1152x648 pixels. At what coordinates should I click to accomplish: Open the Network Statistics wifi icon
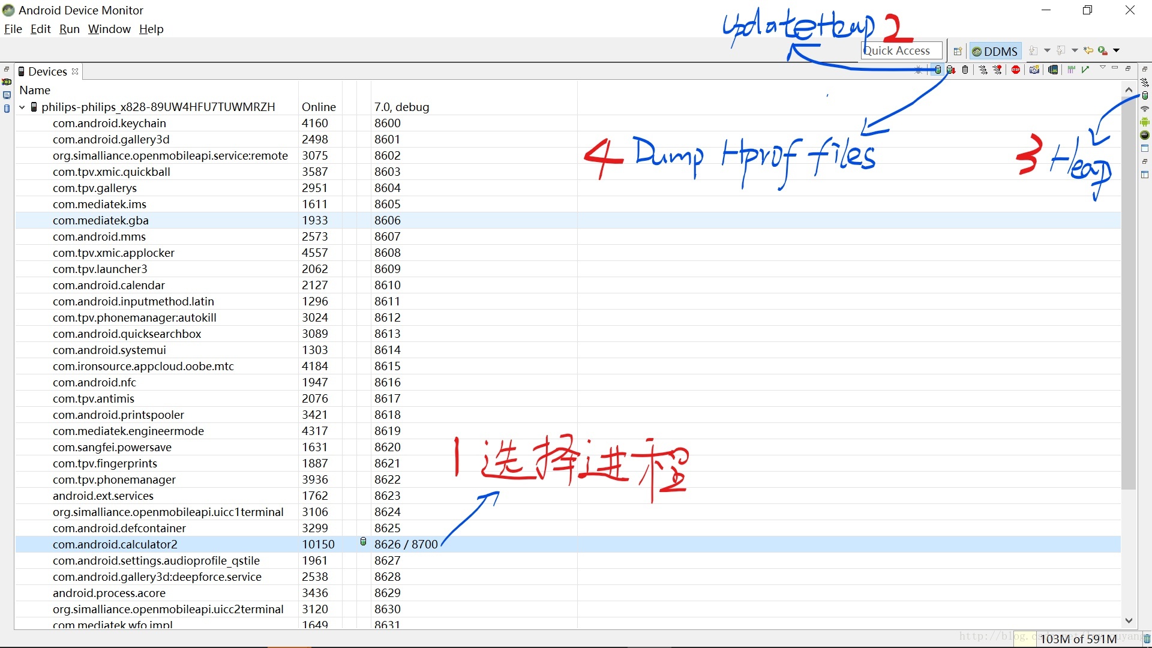(x=1145, y=109)
